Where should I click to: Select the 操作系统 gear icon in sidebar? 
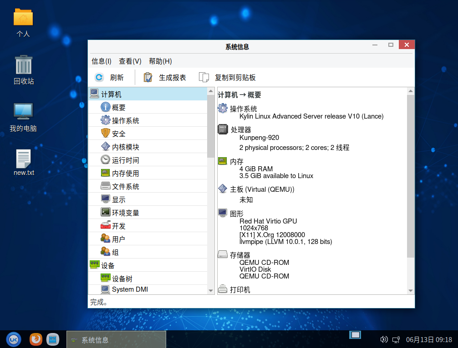click(x=106, y=120)
